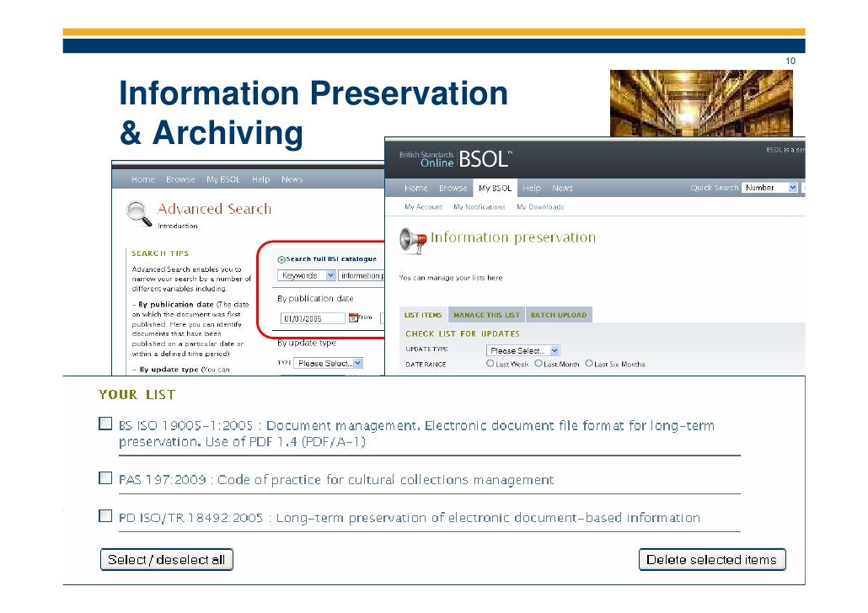Switch to the Batch Upload tab

(559, 315)
